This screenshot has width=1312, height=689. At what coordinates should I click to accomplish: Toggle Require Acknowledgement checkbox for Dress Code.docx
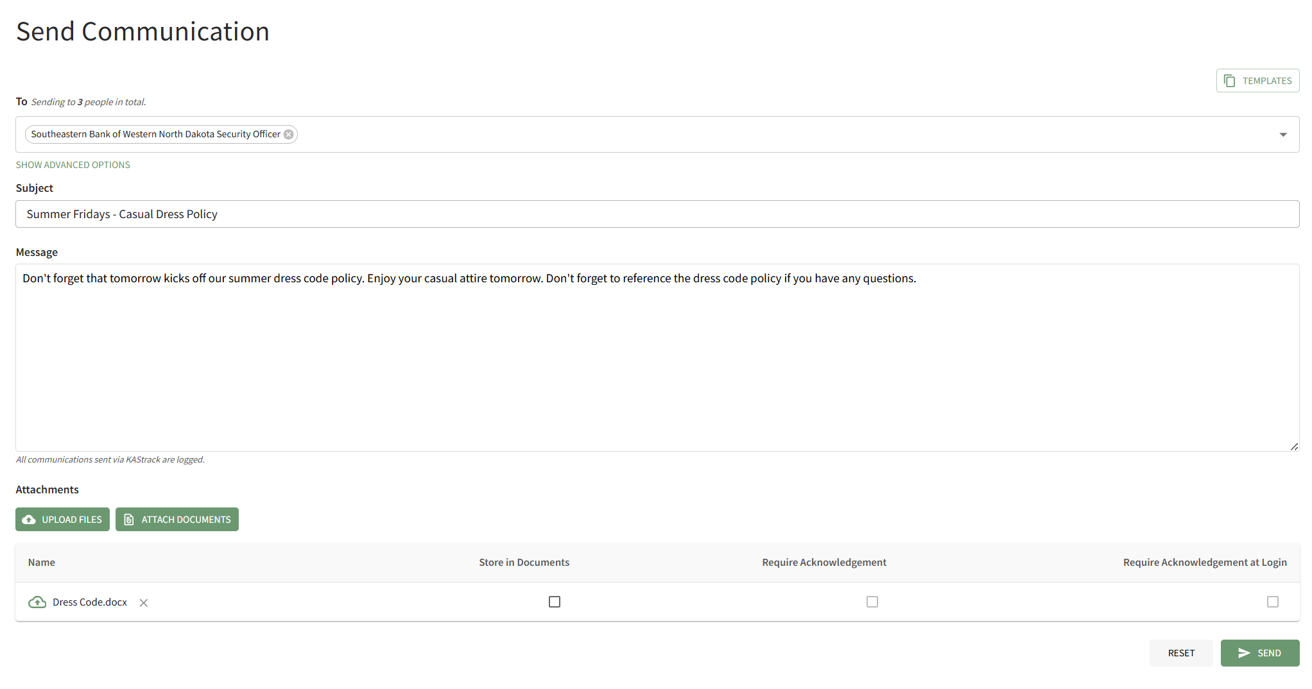pos(872,602)
